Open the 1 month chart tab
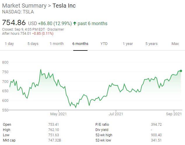 tap(57, 44)
